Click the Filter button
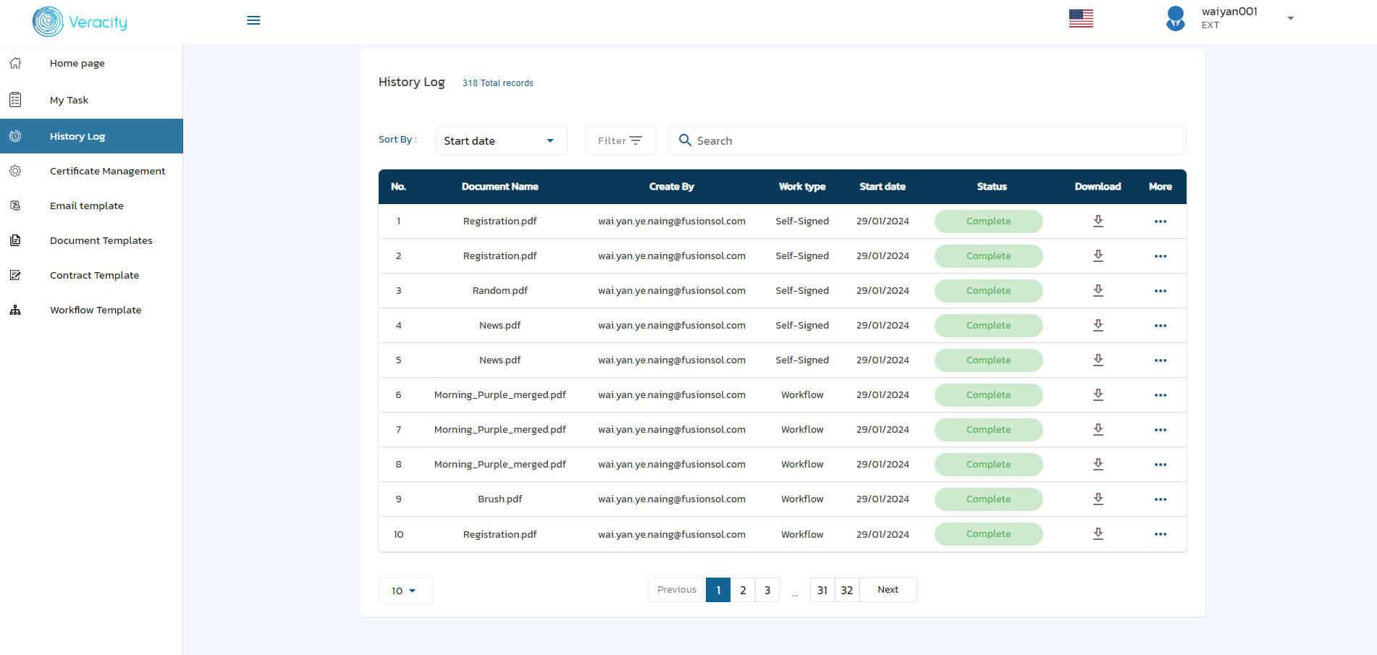 point(620,140)
